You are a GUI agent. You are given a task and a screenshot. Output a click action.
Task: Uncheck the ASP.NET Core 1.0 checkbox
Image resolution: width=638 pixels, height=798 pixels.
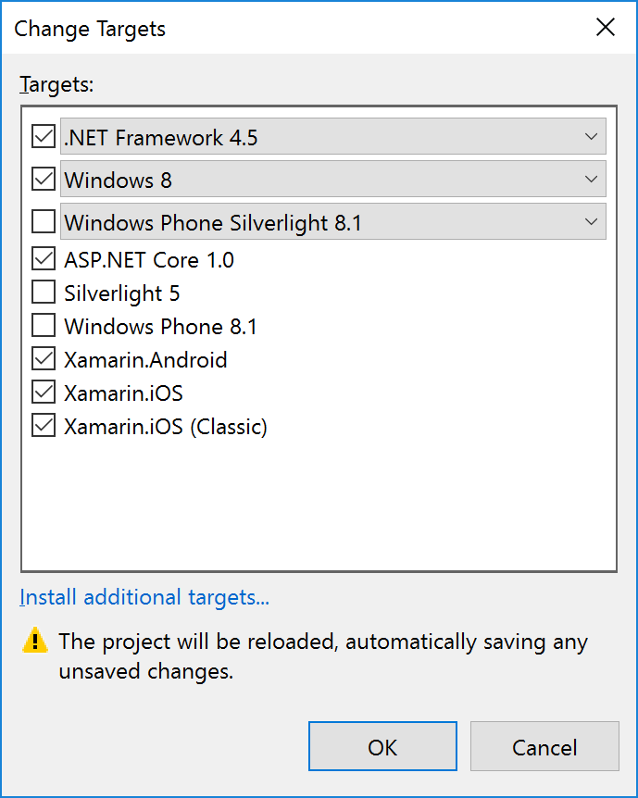click(44, 259)
